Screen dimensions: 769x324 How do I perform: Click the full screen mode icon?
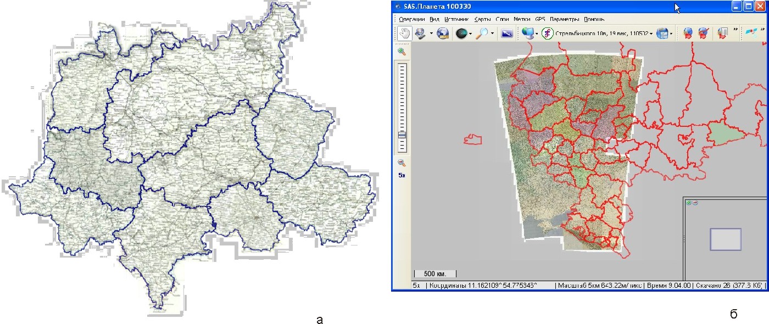506,33
